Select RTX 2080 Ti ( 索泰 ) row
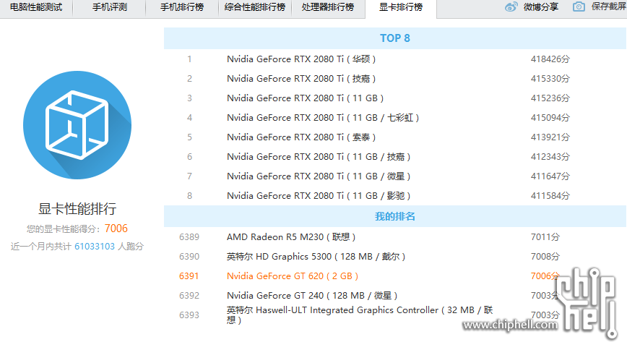 pos(395,137)
